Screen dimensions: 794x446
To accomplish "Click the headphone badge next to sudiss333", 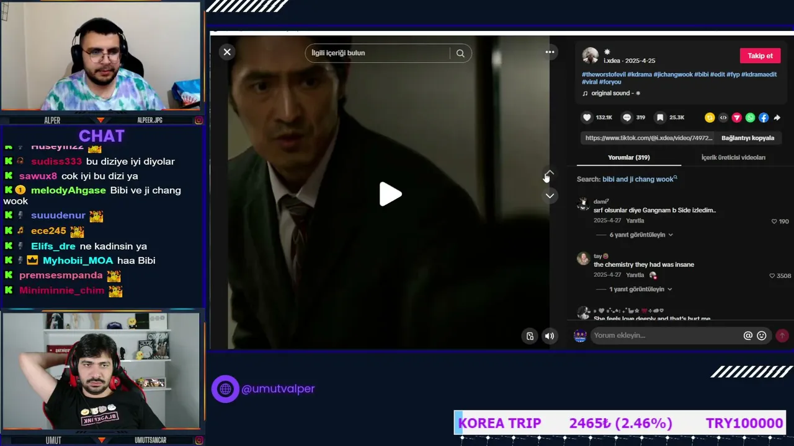I will (20, 161).
